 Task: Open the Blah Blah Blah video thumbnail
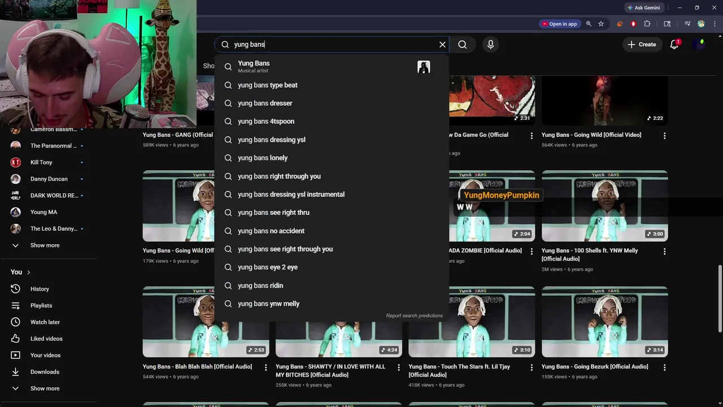click(206, 322)
